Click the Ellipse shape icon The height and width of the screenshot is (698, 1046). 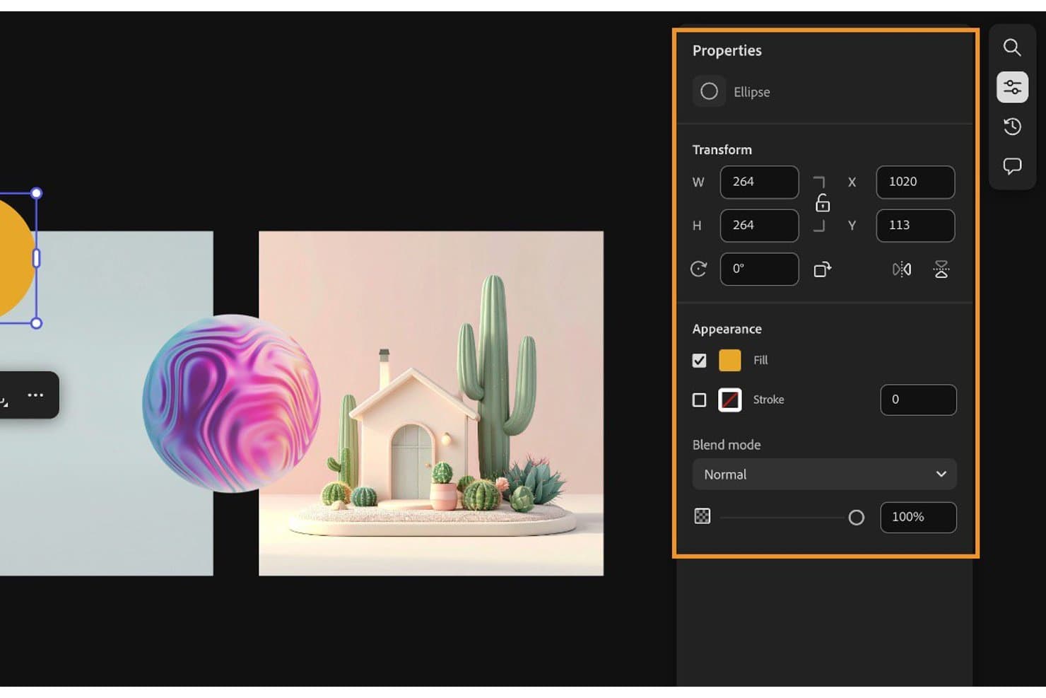pos(709,91)
